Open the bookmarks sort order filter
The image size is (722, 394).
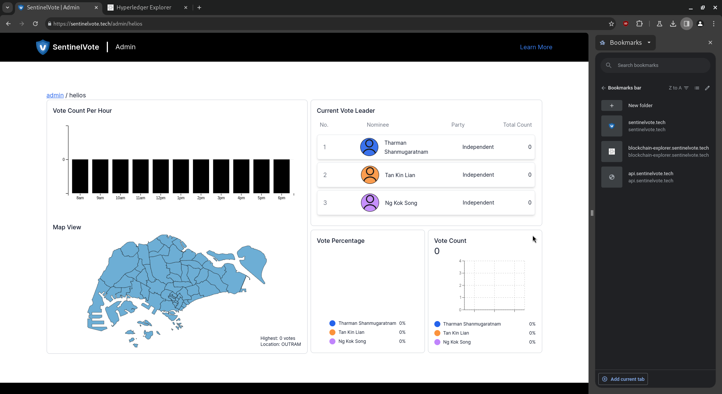coord(679,88)
